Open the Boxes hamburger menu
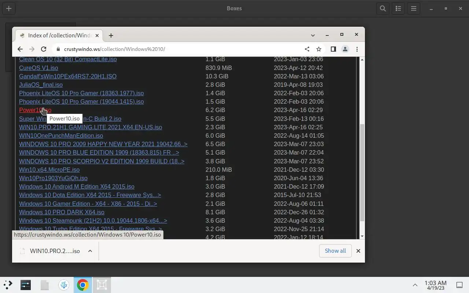The width and height of the screenshot is (469, 293). pyautogui.click(x=414, y=8)
